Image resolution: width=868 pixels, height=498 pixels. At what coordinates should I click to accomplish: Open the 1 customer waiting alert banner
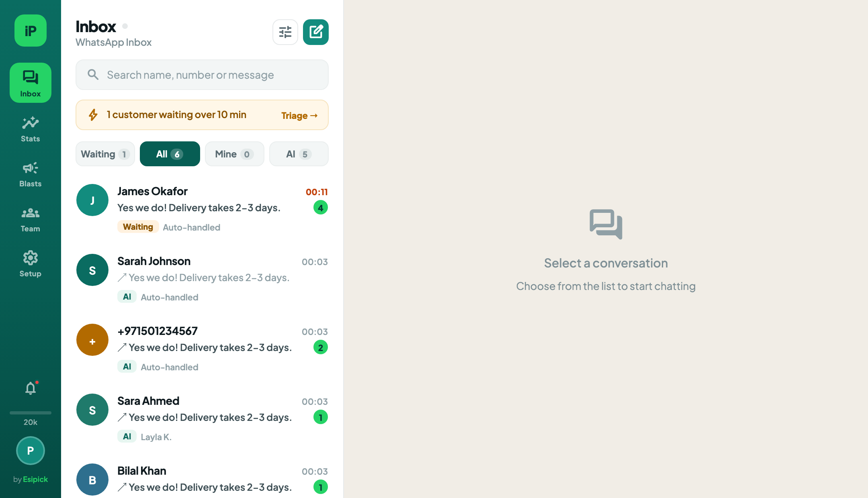tap(202, 115)
